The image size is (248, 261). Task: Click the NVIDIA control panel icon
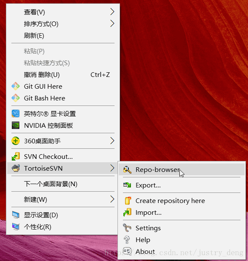tap(16, 125)
